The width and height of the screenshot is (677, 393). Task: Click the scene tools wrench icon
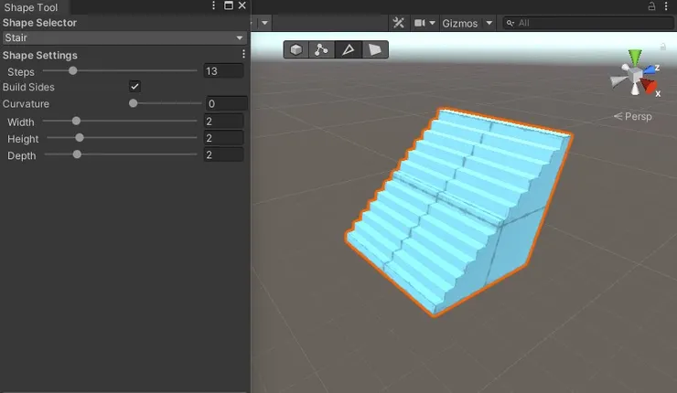click(399, 23)
